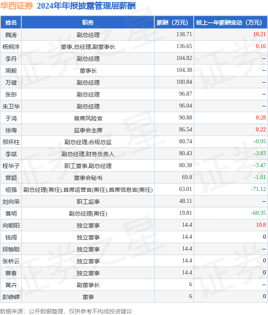Click the 姓名 column header

tap(11, 23)
